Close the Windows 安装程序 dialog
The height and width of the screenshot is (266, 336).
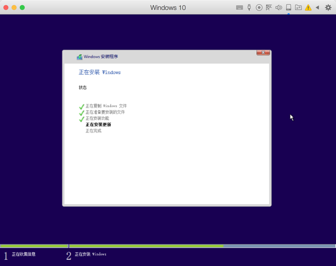pyautogui.click(x=263, y=52)
